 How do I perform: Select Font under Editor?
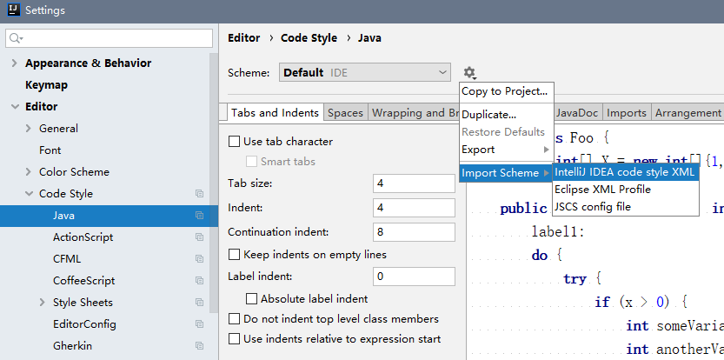[50, 150]
